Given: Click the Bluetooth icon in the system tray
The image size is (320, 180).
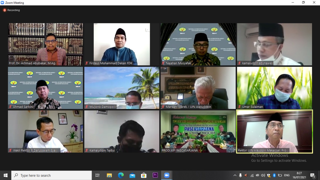Looking at the screenshot, I should tap(274, 175).
